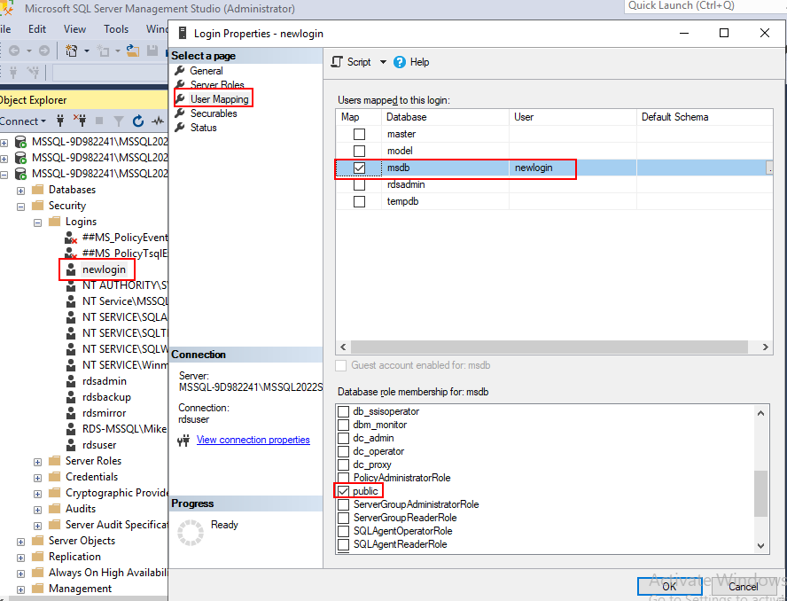Click the Stop square icon in Object Explorer
Image resolution: width=787 pixels, height=601 pixels.
(99, 121)
